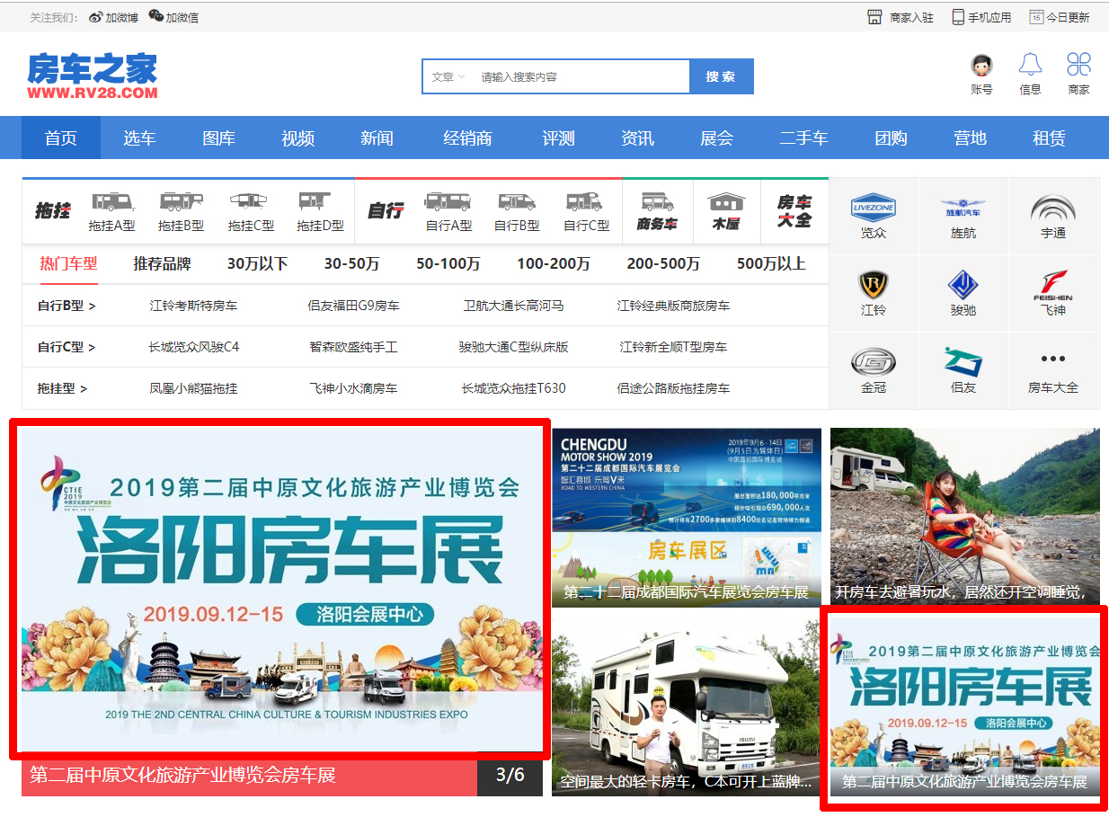
Task: Switch to the 30-50万 price tab
Action: (x=351, y=264)
